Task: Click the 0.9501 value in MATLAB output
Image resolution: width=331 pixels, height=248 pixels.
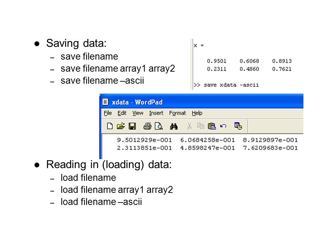Action: 217,61
